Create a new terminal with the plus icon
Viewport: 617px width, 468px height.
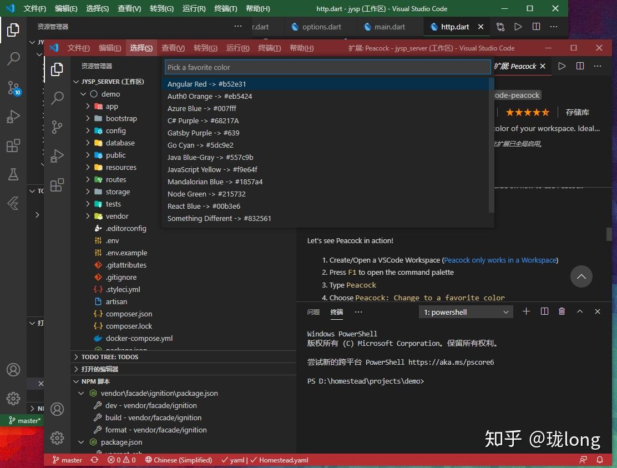[526, 311]
